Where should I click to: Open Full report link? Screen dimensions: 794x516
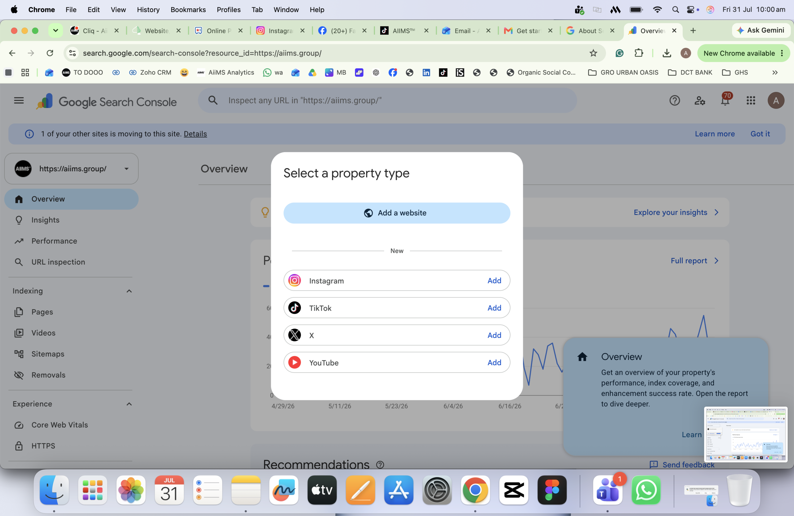click(x=694, y=261)
